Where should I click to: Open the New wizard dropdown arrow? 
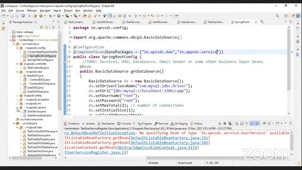[8, 16]
